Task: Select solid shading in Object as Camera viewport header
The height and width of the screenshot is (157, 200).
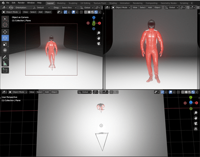Action: [x=89, y=12]
